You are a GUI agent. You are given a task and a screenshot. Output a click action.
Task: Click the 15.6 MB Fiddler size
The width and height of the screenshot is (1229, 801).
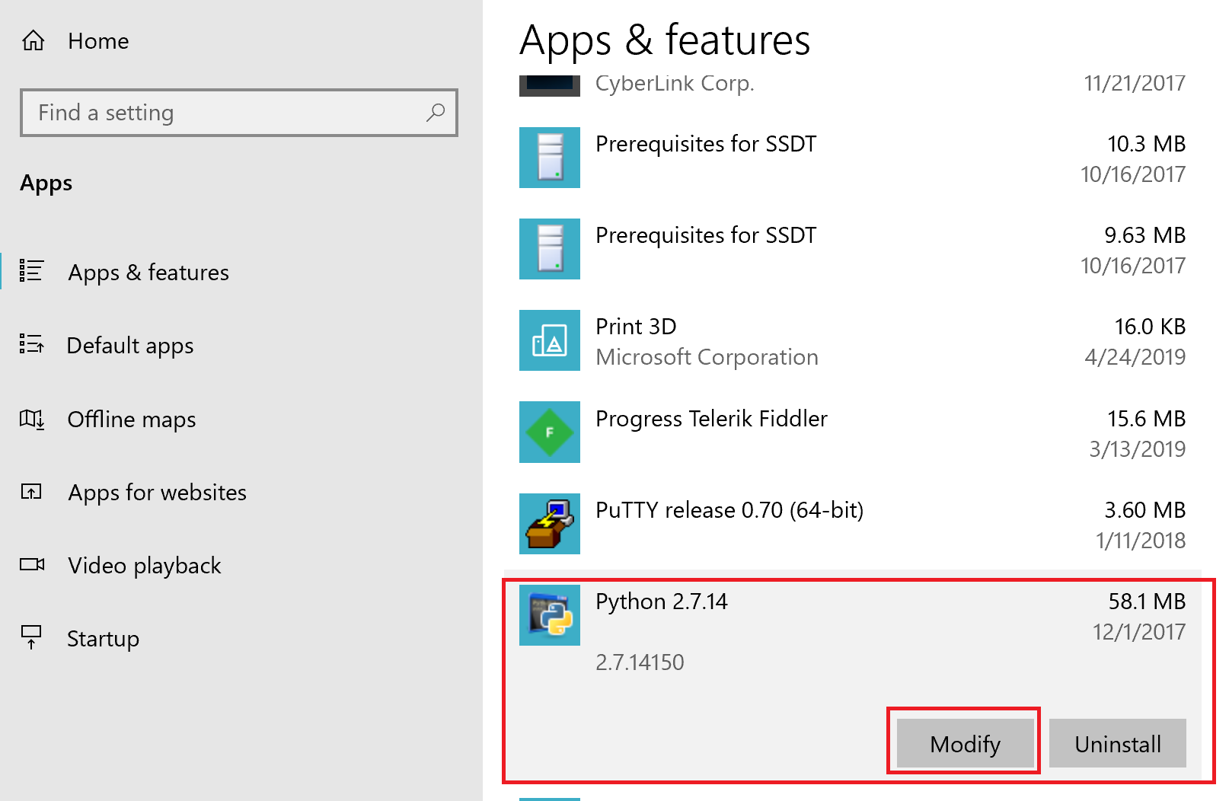coord(1146,419)
